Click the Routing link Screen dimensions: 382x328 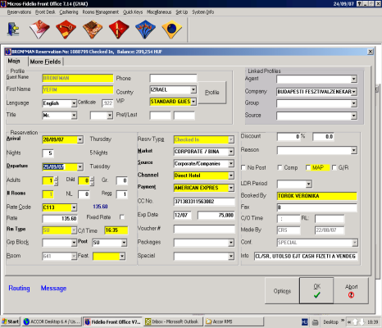click(19, 288)
